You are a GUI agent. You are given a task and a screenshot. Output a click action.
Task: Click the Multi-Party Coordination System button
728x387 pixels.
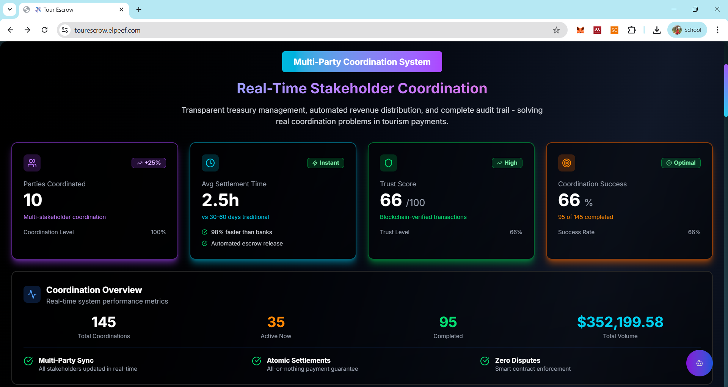coord(362,62)
